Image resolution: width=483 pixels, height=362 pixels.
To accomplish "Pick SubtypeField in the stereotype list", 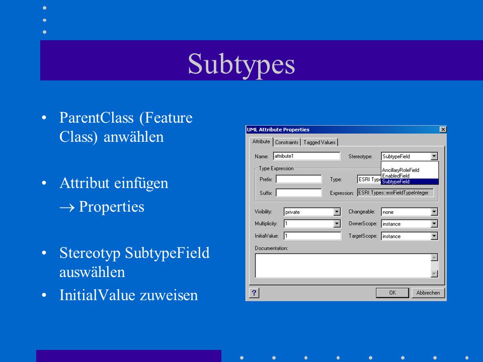I will point(410,182).
